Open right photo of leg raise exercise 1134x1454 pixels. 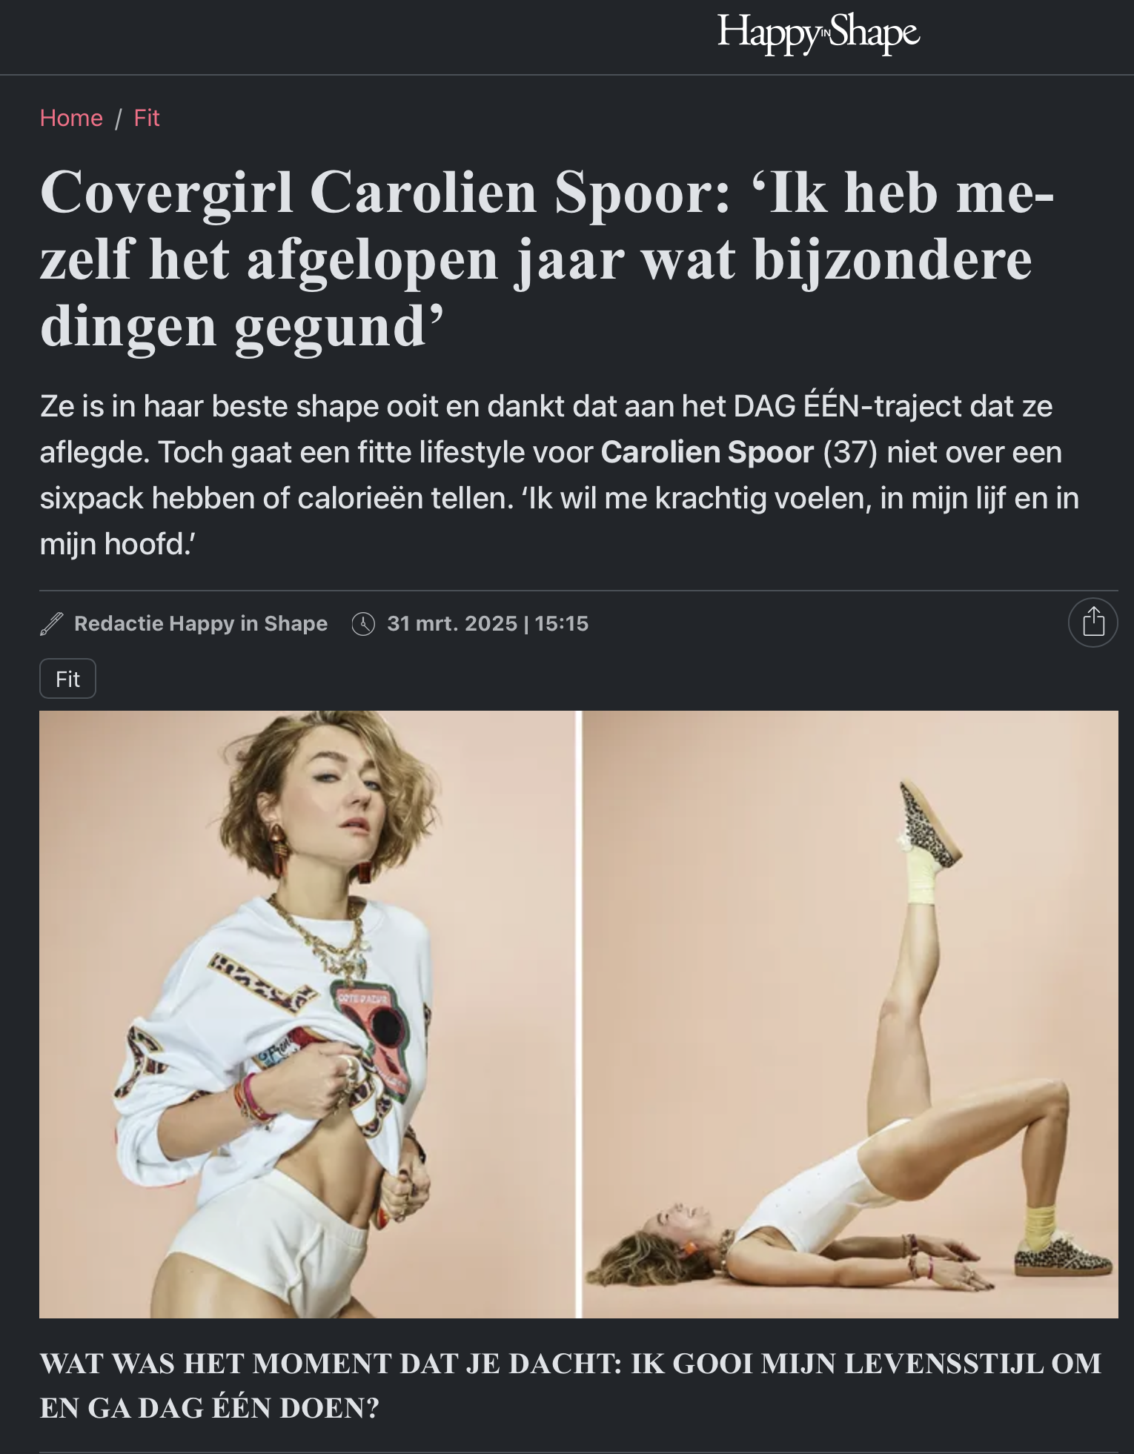coord(851,1015)
